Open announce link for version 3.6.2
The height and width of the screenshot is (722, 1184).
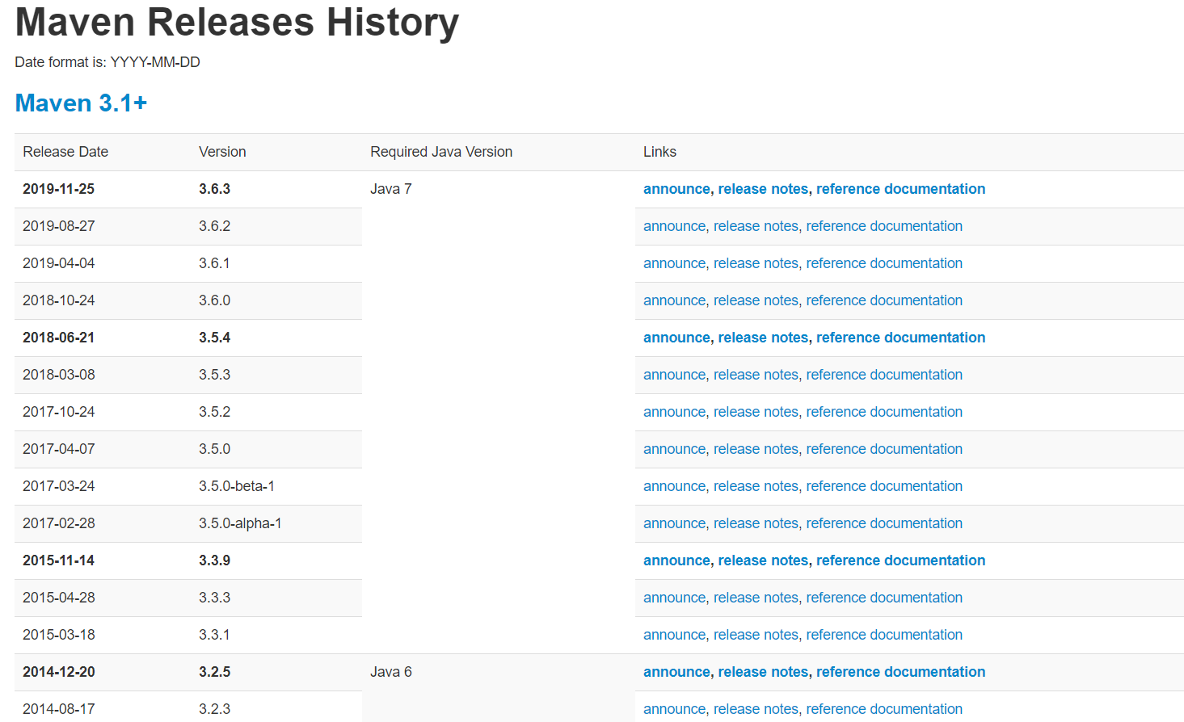click(674, 226)
